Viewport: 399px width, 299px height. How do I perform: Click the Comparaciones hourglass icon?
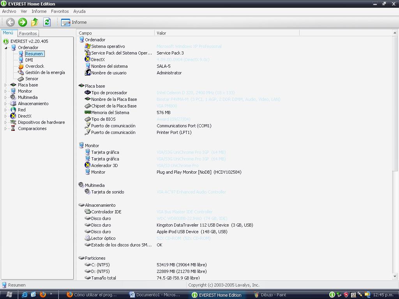13,128
